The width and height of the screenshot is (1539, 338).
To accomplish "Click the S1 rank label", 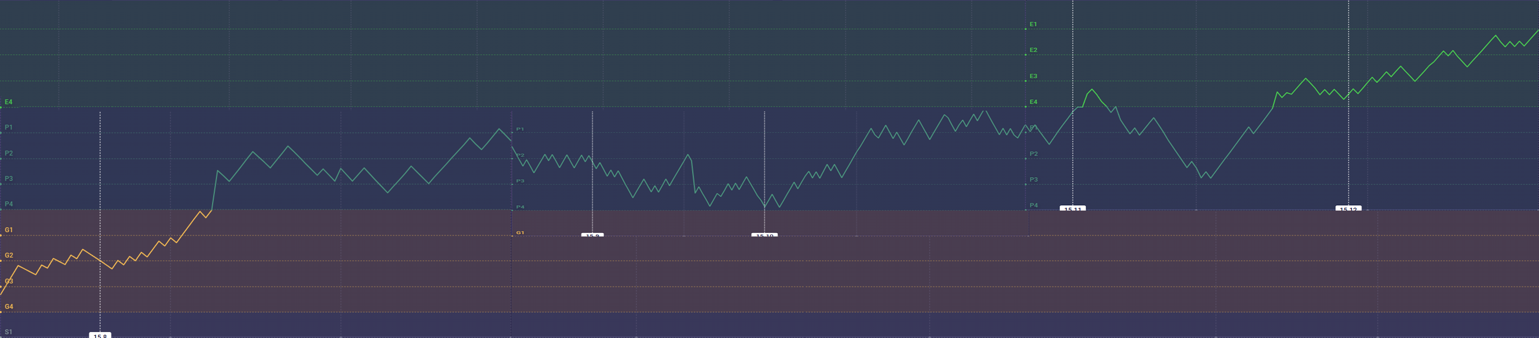I will 8,332.
